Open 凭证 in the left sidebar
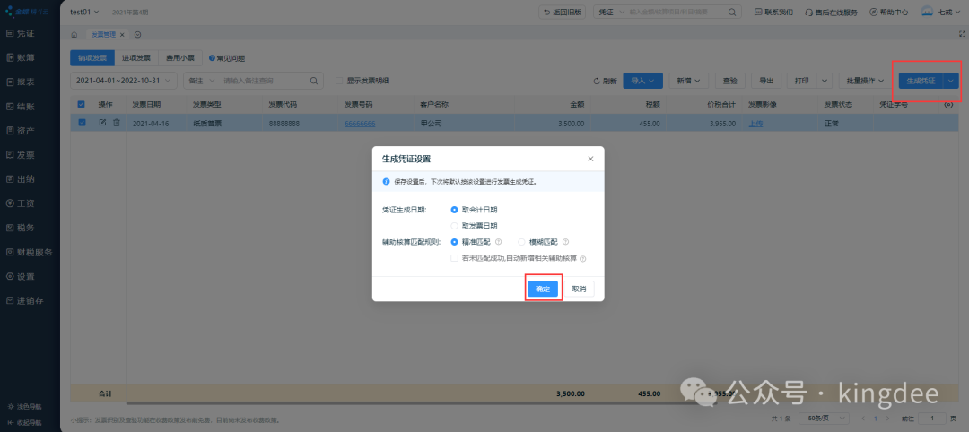The width and height of the screenshot is (969, 432). point(27,33)
